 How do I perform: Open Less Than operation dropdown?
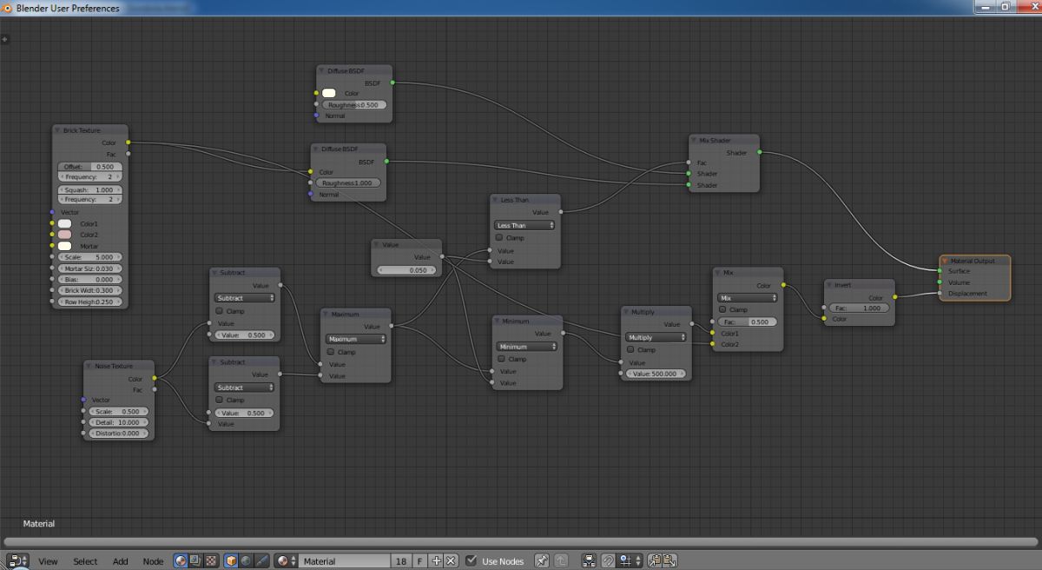point(524,225)
